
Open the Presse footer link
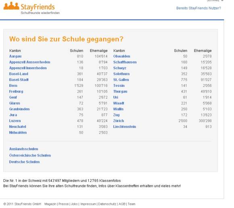point(64,204)
